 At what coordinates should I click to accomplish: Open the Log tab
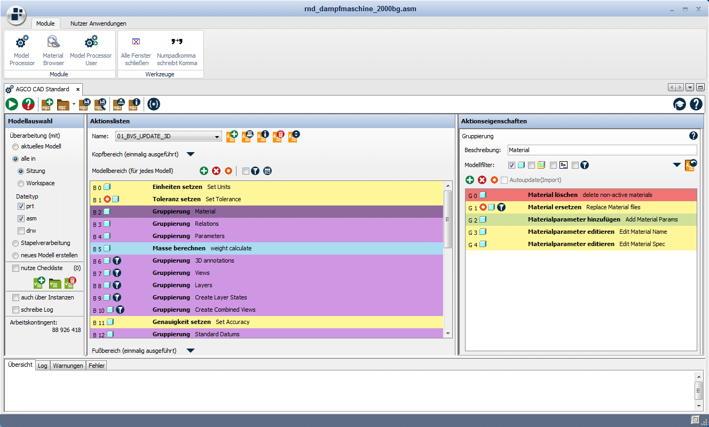[43, 366]
